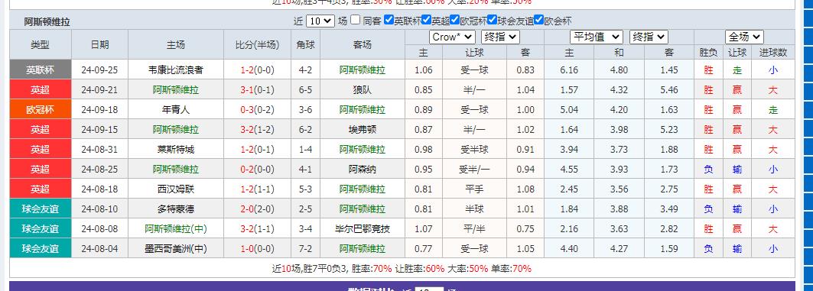Select odds value 6.16 on 韦康比流浪者 row

click(x=569, y=70)
